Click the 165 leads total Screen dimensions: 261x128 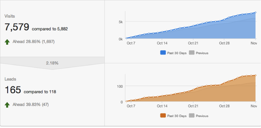[x=13, y=90]
